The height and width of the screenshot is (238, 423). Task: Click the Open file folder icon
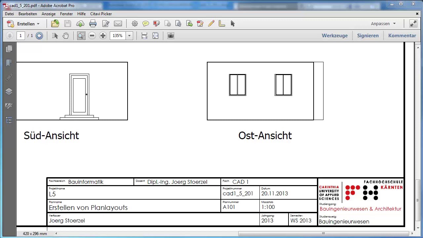(x=55, y=23)
